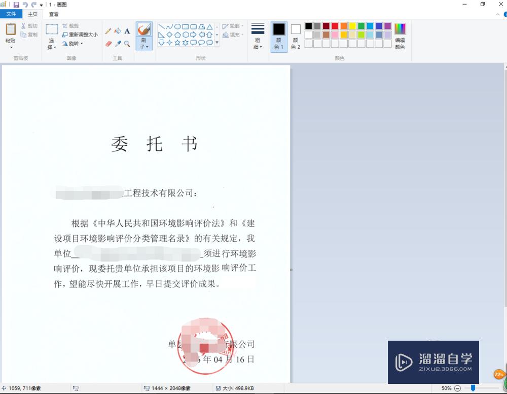The height and width of the screenshot is (394, 507).
Task: Select the Brush (刷子) tool icon
Action: point(143,28)
